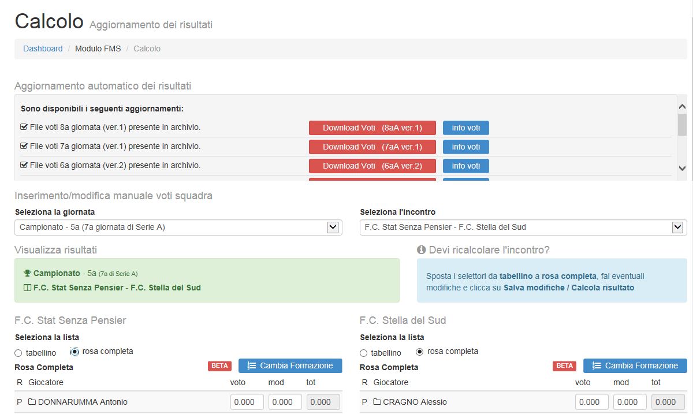The width and height of the screenshot is (693, 414).
Task: Click the info icon beside Devi ricalcolare
Action: [x=421, y=250]
